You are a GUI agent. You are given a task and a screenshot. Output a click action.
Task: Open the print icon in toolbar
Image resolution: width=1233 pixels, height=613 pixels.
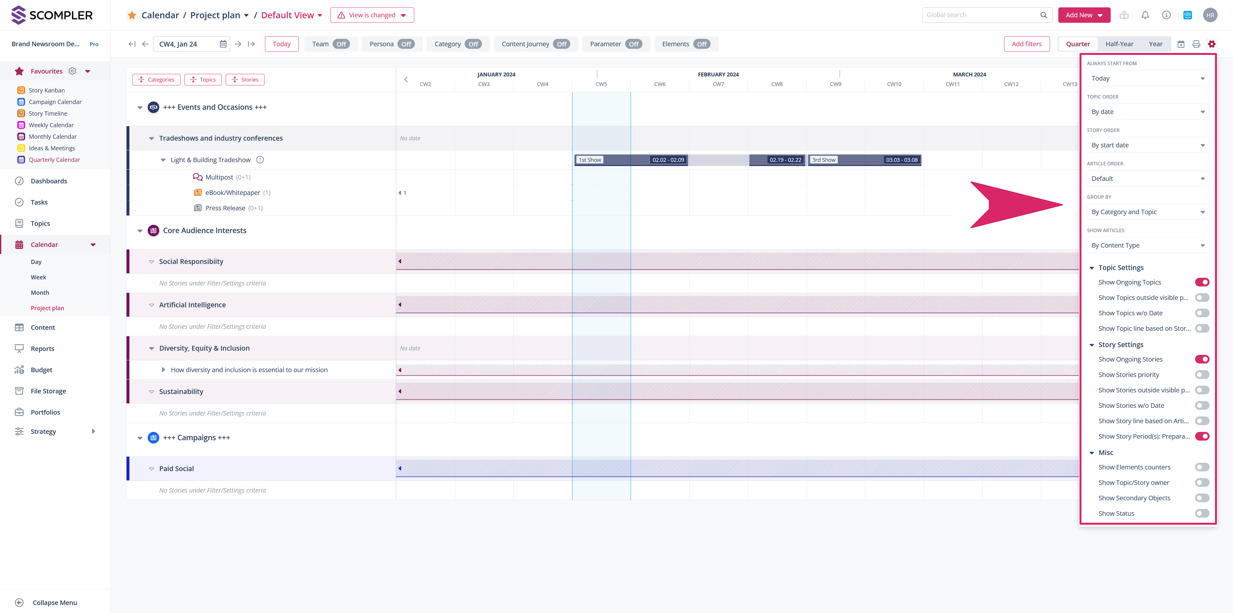pos(1196,44)
